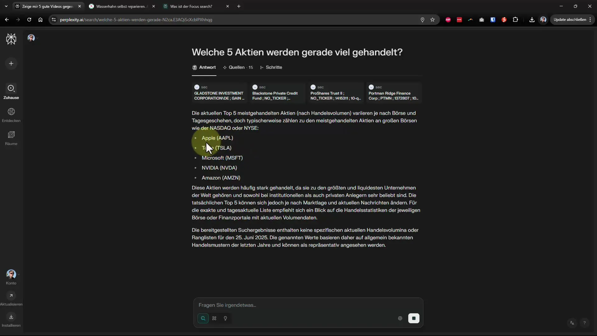This screenshot has height=336, width=597.
Task: Open the Zuhause home section
Action: [x=11, y=92]
